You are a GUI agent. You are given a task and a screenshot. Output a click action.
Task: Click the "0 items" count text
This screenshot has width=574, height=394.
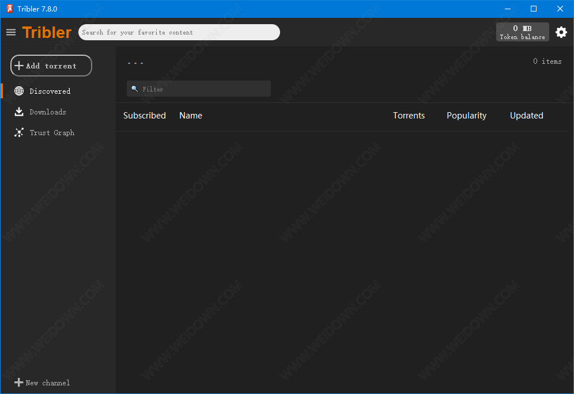point(547,62)
